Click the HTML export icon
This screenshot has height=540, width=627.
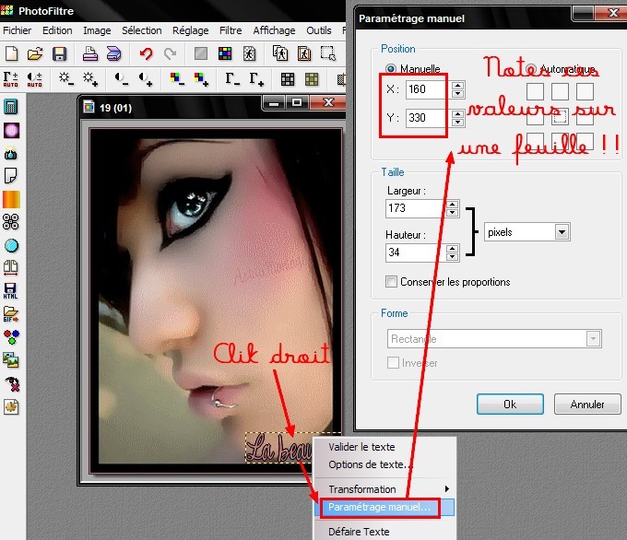10,290
